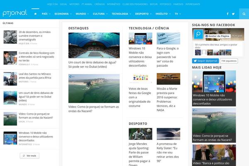Open Leal dos Santos thumbnail in Últimas

point(10,79)
